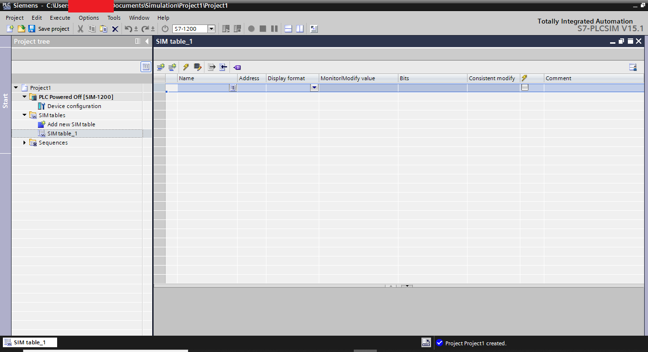Image resolution: width=648 pixels, height=352 pixels.
Task: Click the Address column header
Action: 252,78
